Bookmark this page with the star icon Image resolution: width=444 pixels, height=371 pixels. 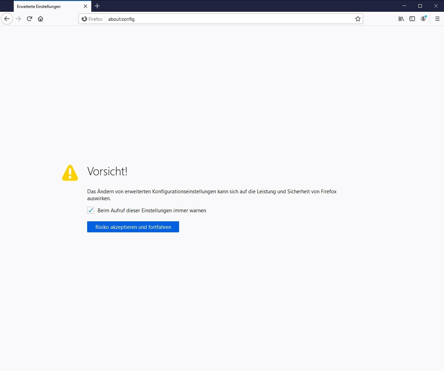358,19
